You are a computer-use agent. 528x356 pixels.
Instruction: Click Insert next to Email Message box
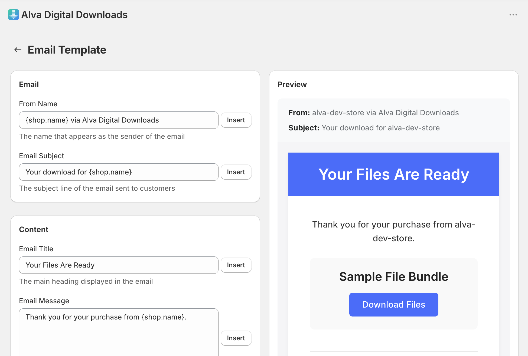click(x=236, y=338)
